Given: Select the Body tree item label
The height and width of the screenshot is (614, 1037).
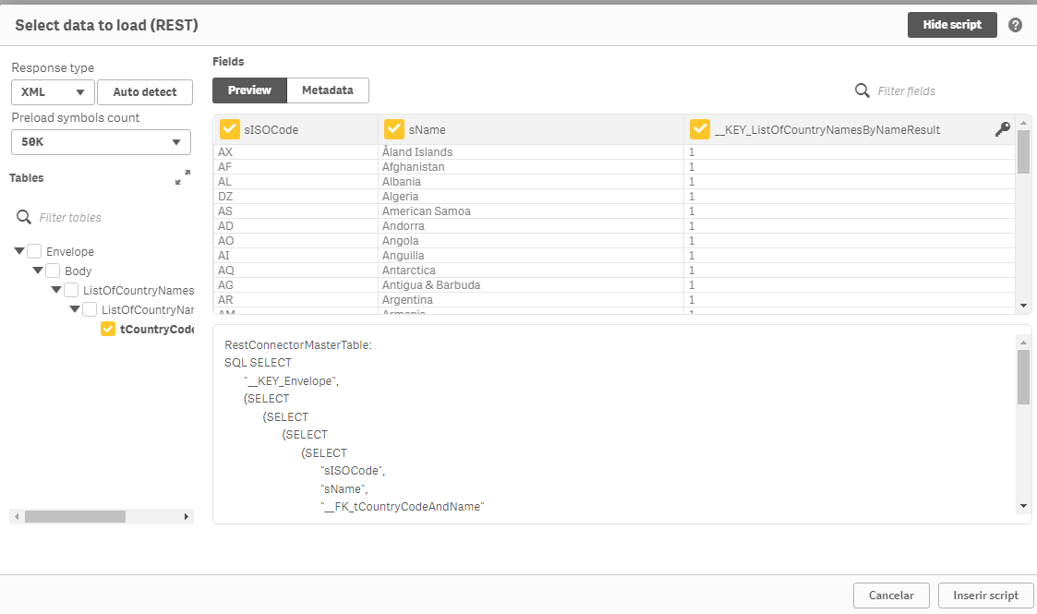Looking at the screenshot, I should point(78,271).
